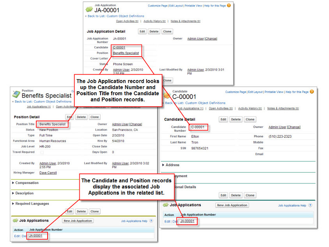This screenshot has height=247, width=329.
Task: Change owner of Job Application via [Change]
Action: pos(211,39)
